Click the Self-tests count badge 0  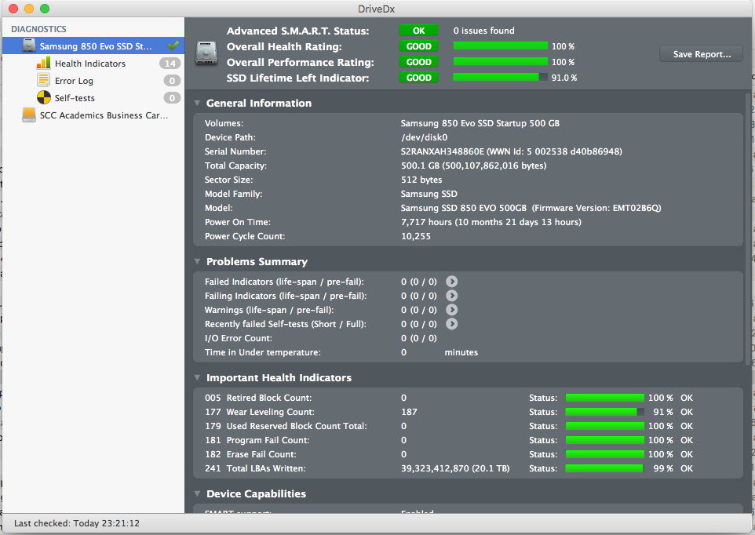(172, 98)
